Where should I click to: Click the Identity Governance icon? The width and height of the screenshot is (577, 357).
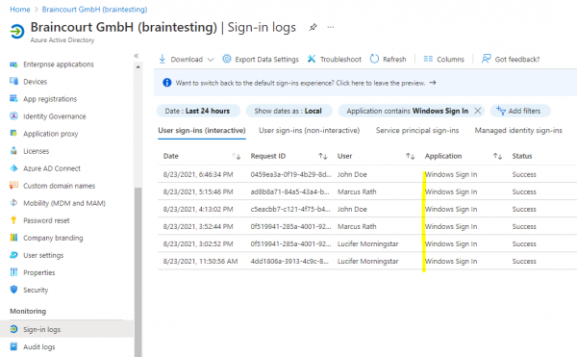[13, 115]
